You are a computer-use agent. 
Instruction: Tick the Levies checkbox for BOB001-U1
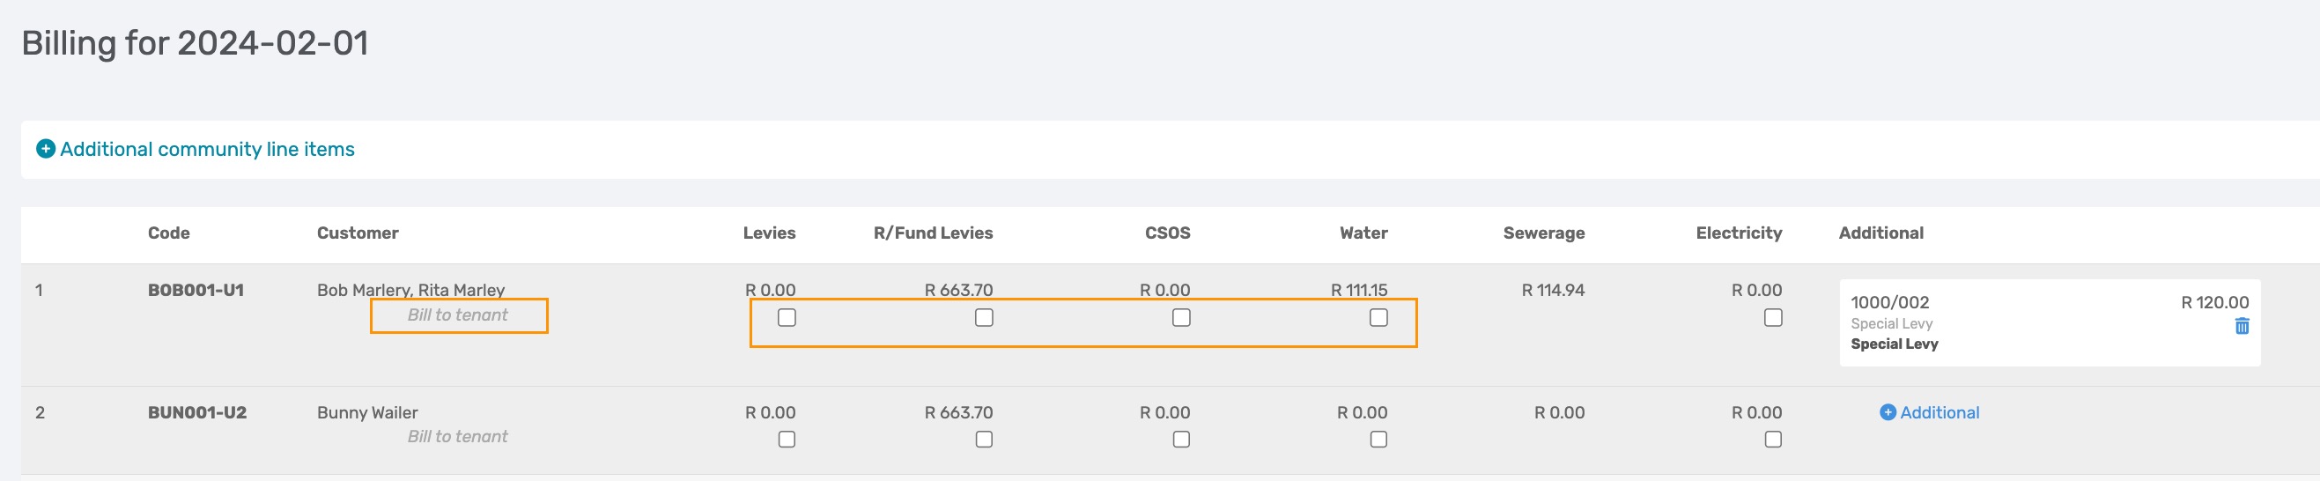pos(787,317)
